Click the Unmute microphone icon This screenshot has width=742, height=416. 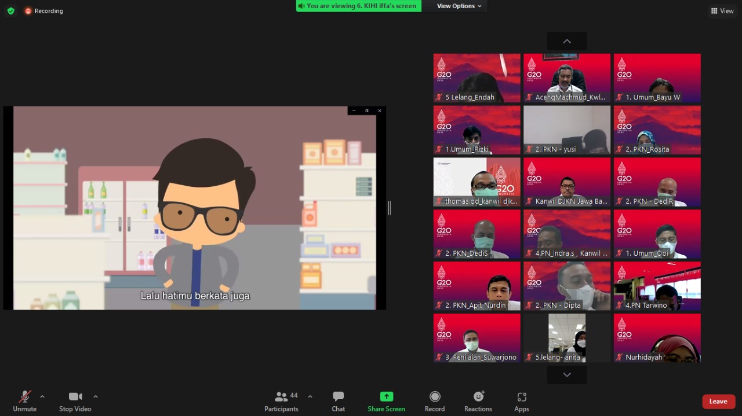(24, 397)
